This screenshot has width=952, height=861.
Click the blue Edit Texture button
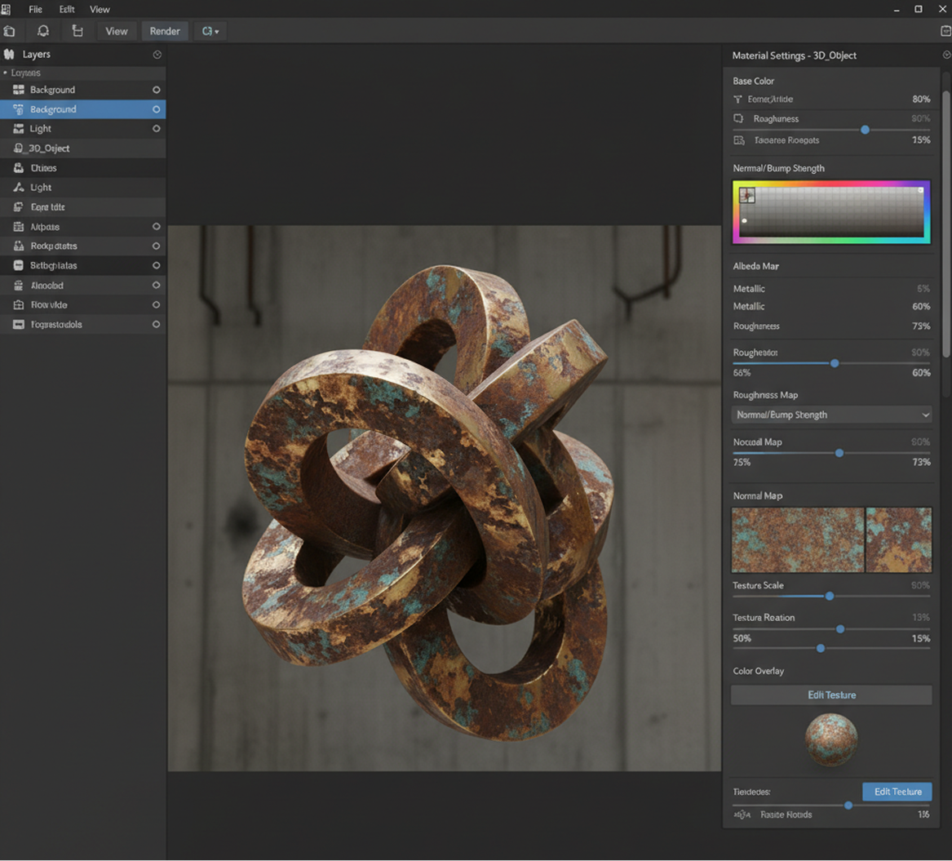click(x=897, y=792)
